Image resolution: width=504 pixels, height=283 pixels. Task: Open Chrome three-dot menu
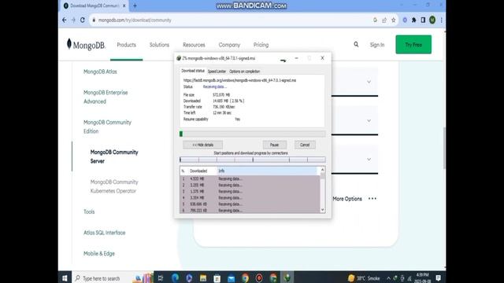tap(442, 20)
